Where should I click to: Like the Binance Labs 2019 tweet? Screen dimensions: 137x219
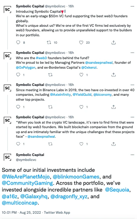click(81, 107)
